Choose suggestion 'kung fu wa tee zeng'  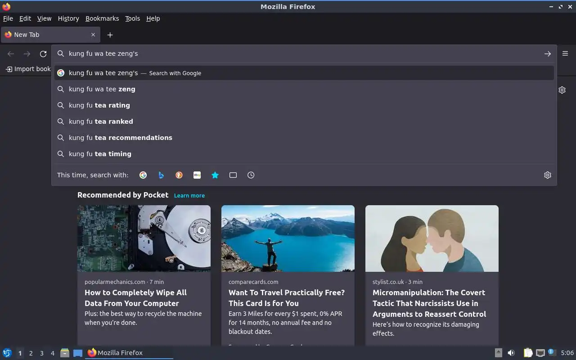coord(304,89)
